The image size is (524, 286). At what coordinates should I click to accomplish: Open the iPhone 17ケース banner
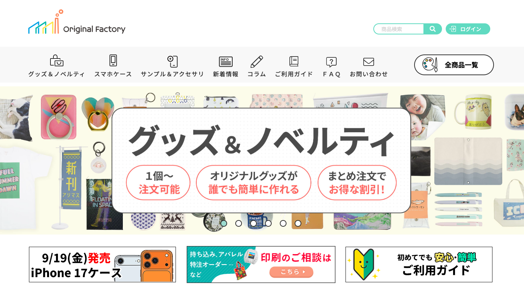[102, 265]
